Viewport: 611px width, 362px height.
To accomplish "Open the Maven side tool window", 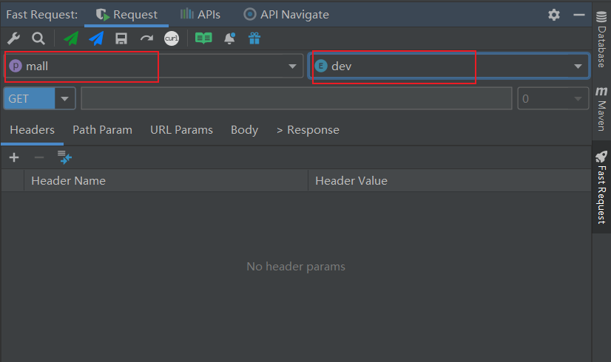I will [601, 108].
